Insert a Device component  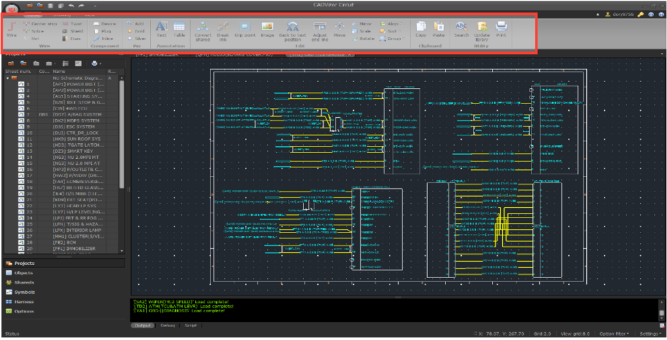[x=104, y=24]
